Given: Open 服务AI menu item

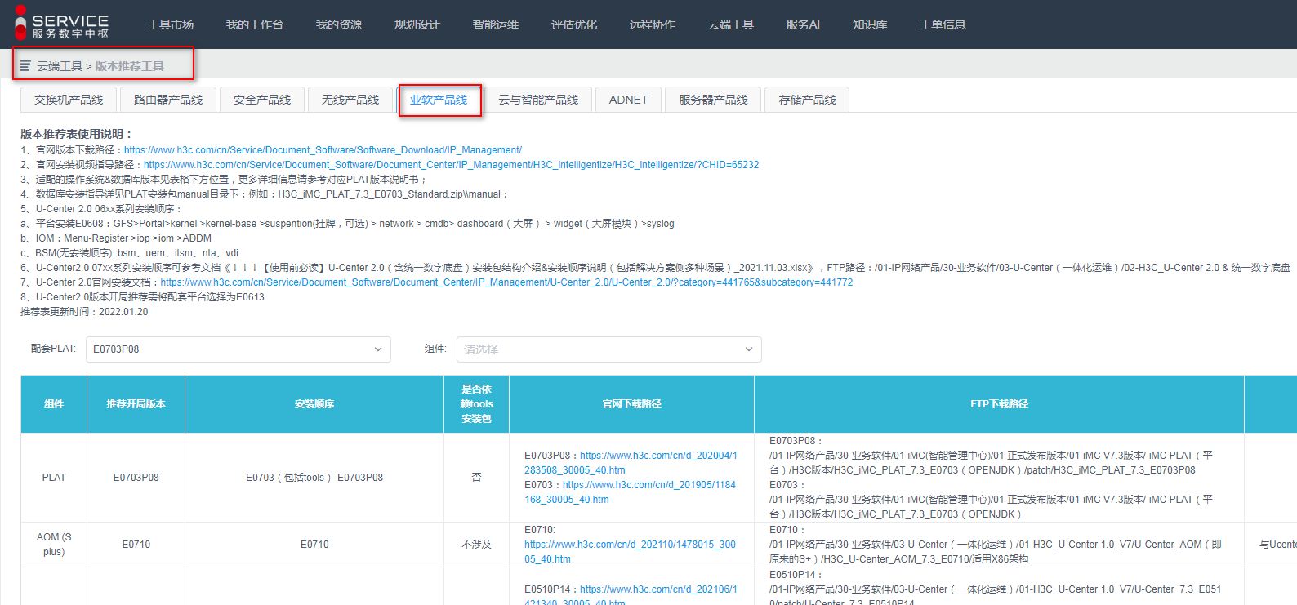Looking at the screenshot, I should point(803,24).
